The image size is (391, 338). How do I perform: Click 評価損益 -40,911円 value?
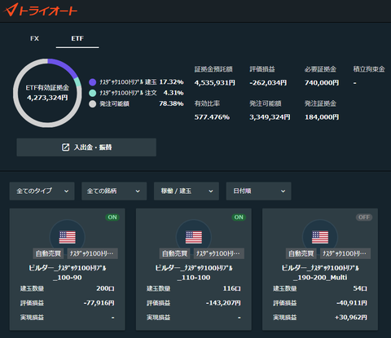[x=352, y=303]
